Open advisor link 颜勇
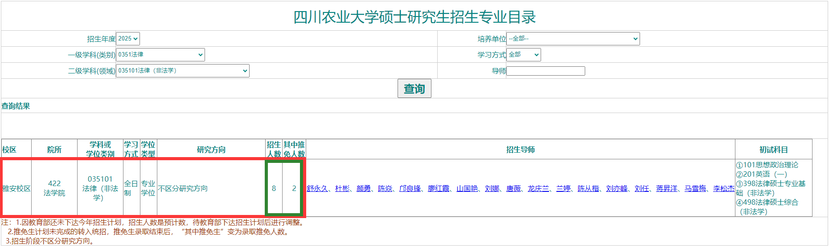 click(364, 188)
